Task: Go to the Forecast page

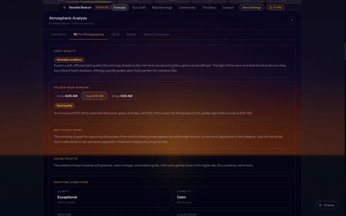Action: point(120,7)
